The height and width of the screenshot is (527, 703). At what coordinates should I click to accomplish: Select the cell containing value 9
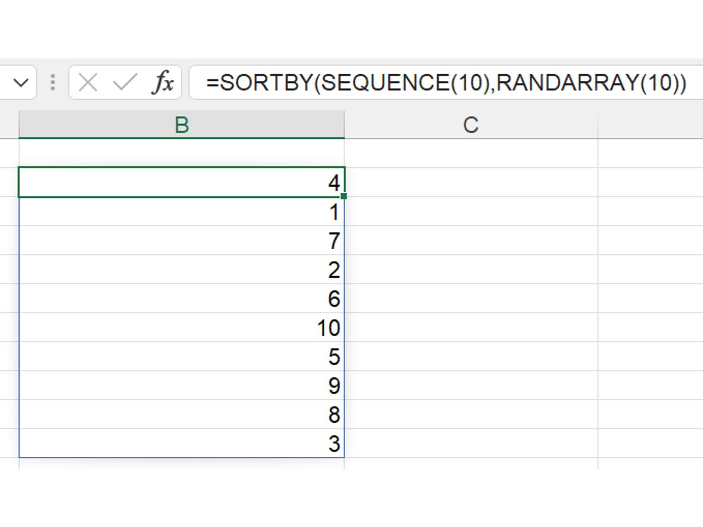181,386
